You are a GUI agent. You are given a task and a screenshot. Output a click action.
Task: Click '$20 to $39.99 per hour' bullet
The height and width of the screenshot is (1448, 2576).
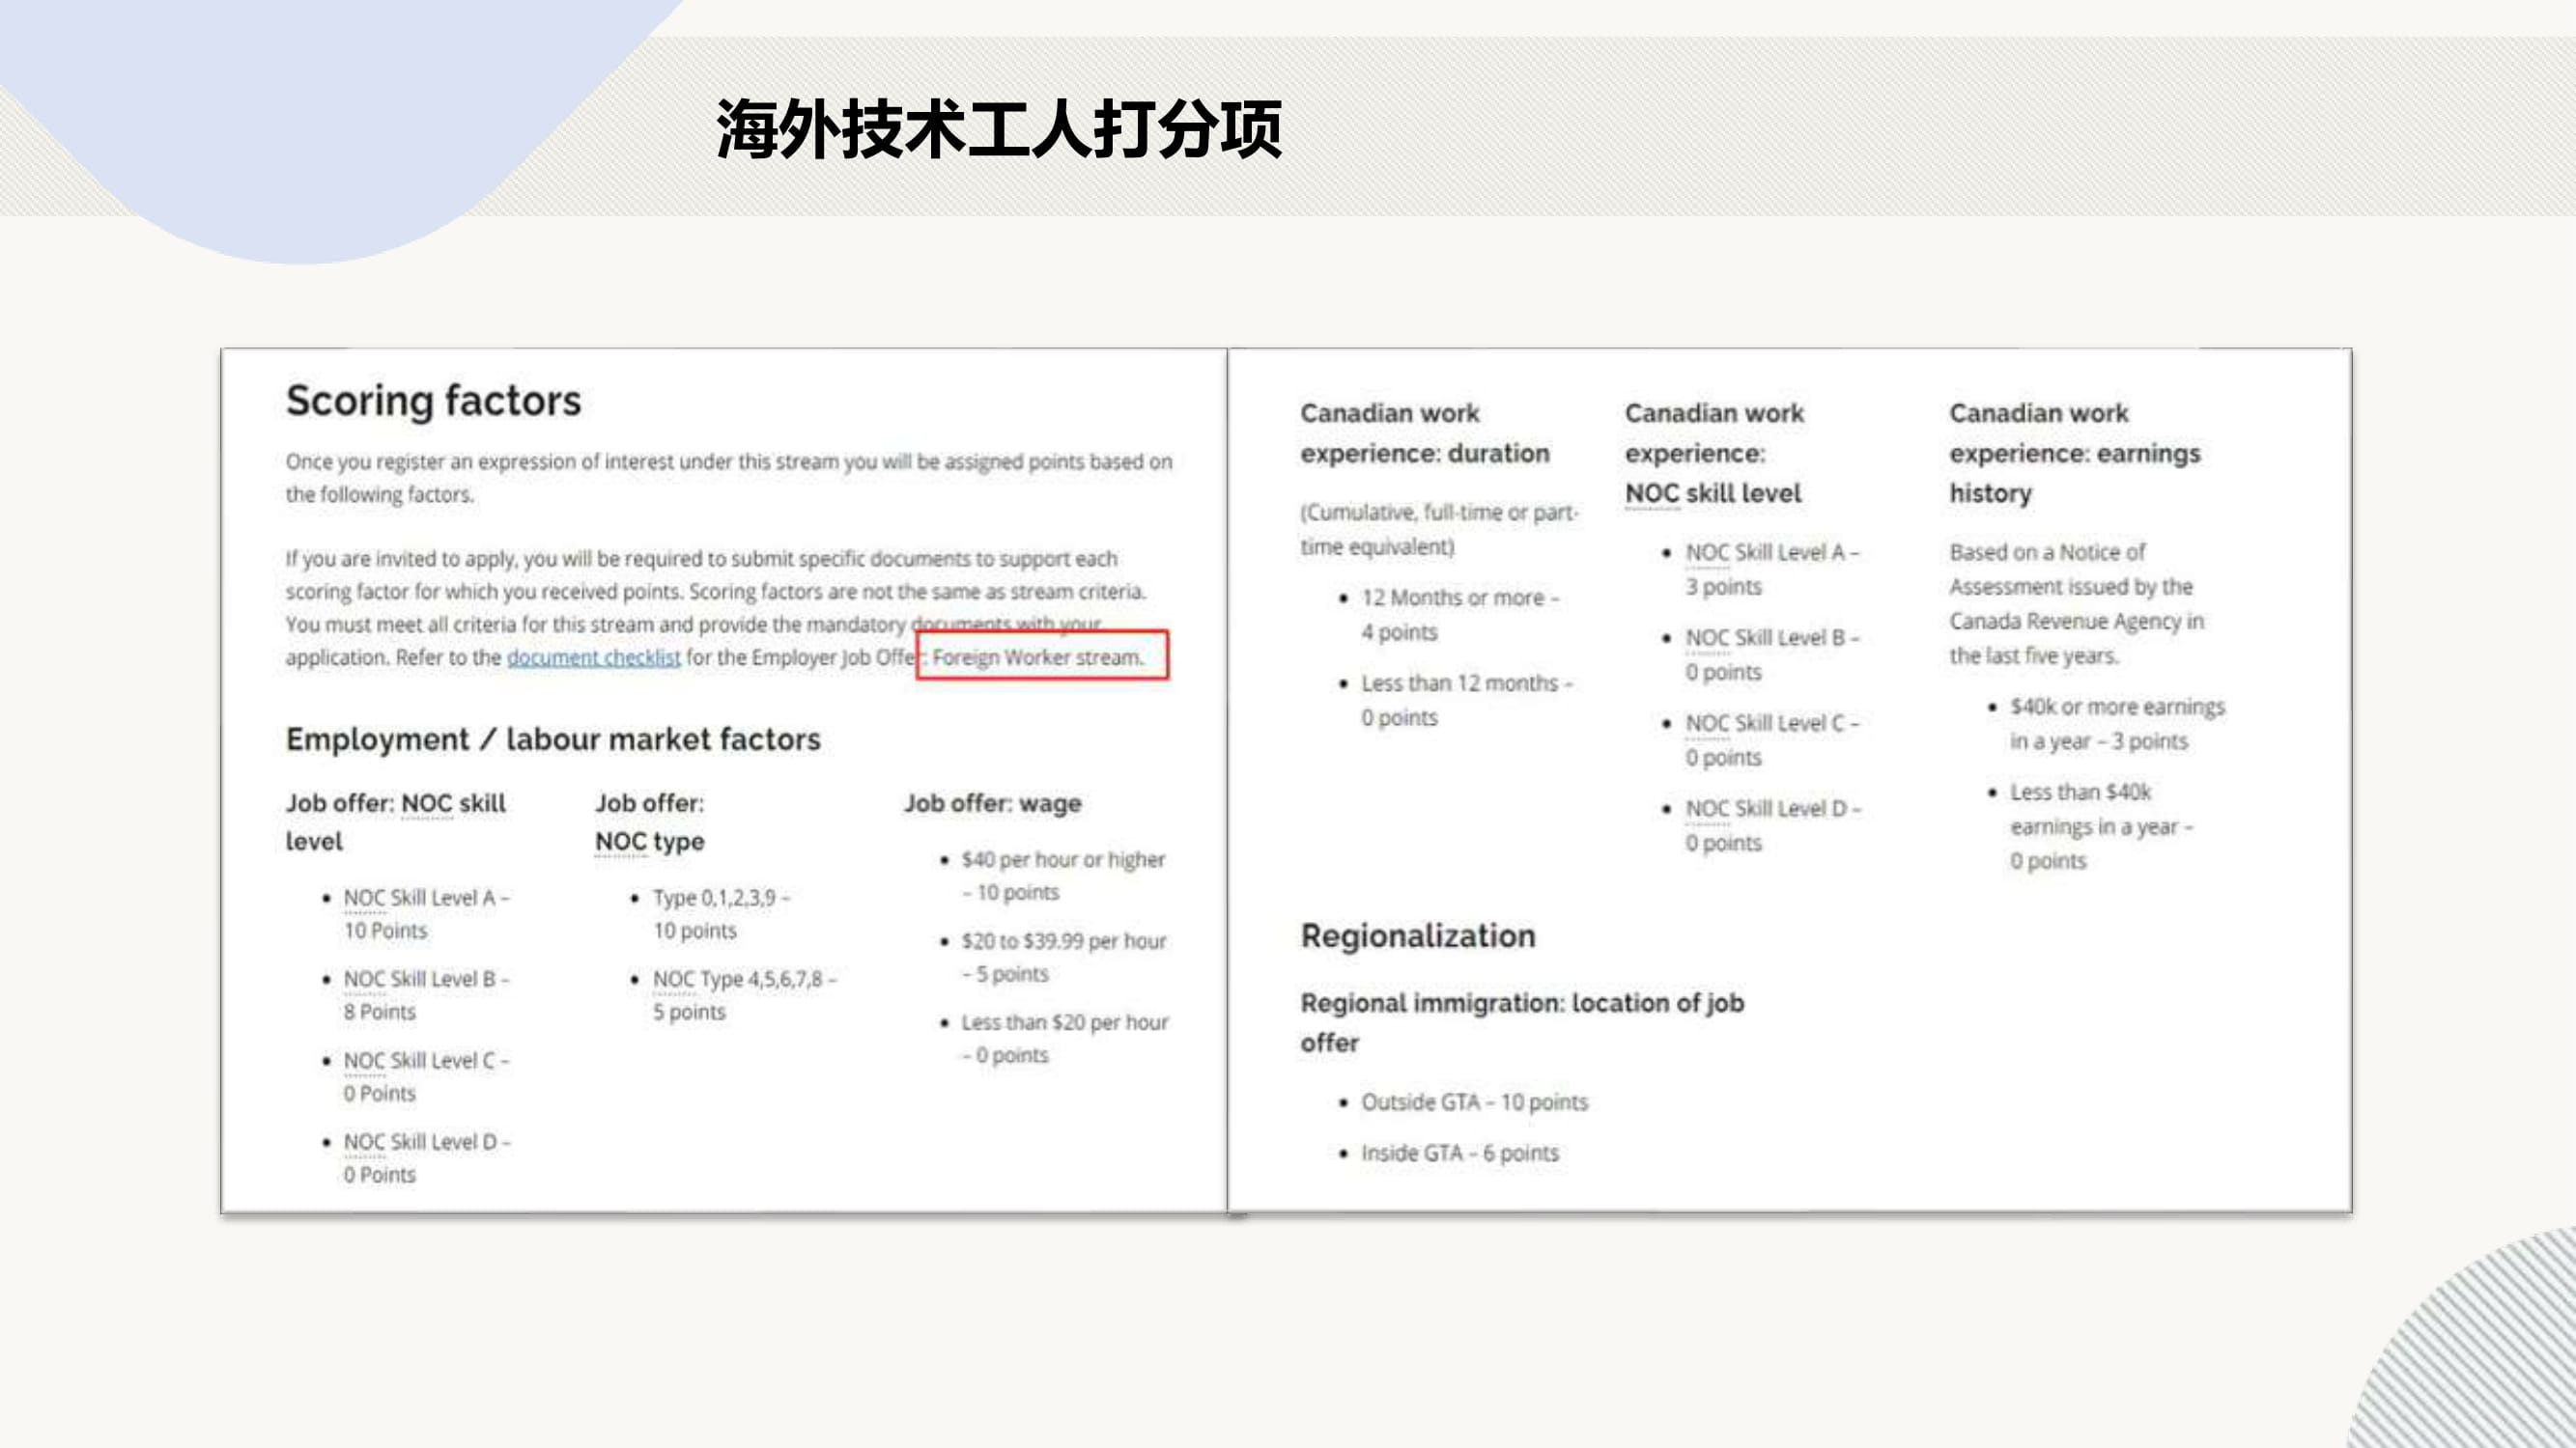click(x=1063, y=957)
